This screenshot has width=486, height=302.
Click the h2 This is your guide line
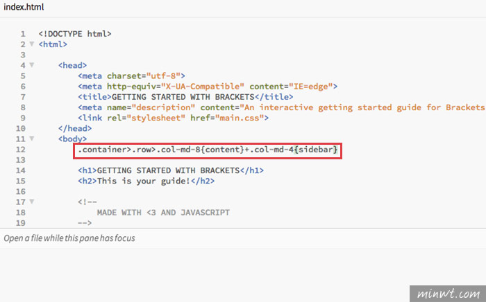pyautogui.click(x=146, y=181)
